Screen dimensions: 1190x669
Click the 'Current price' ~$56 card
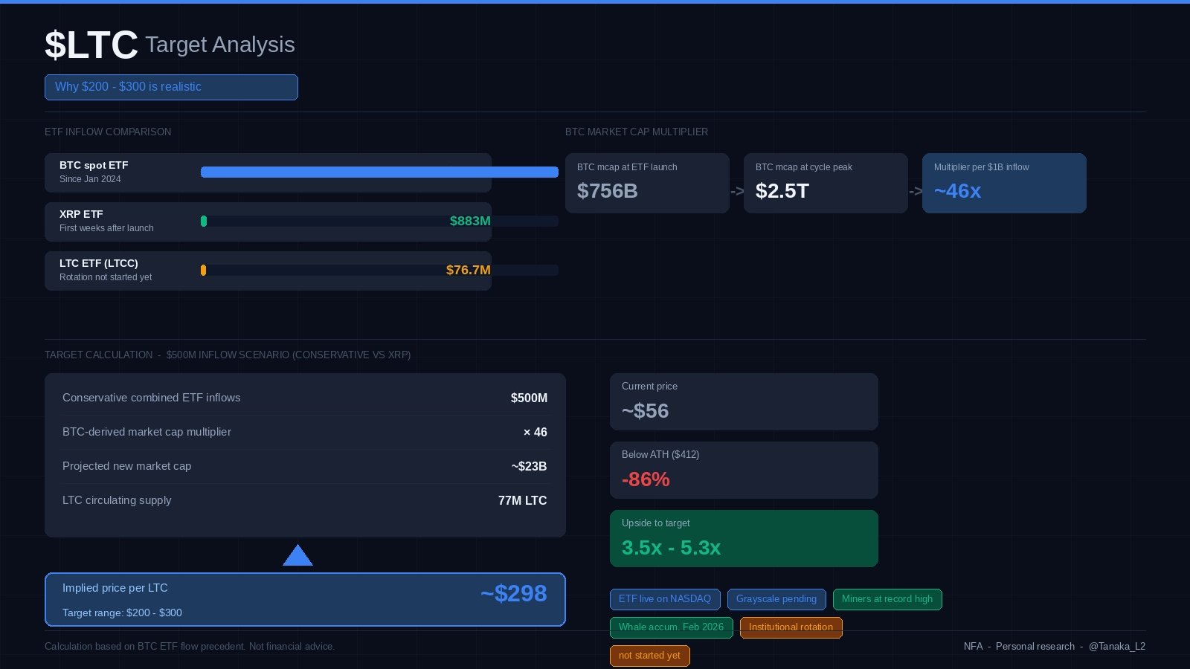click(x=744, y=401)
